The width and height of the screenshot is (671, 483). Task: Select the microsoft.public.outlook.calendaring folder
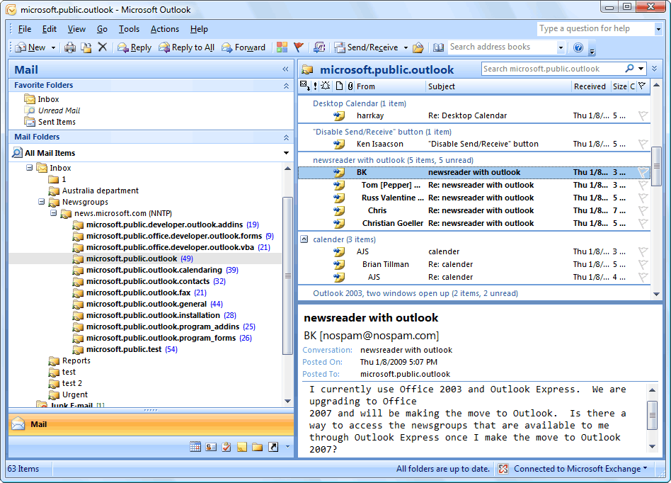[155, 270]
